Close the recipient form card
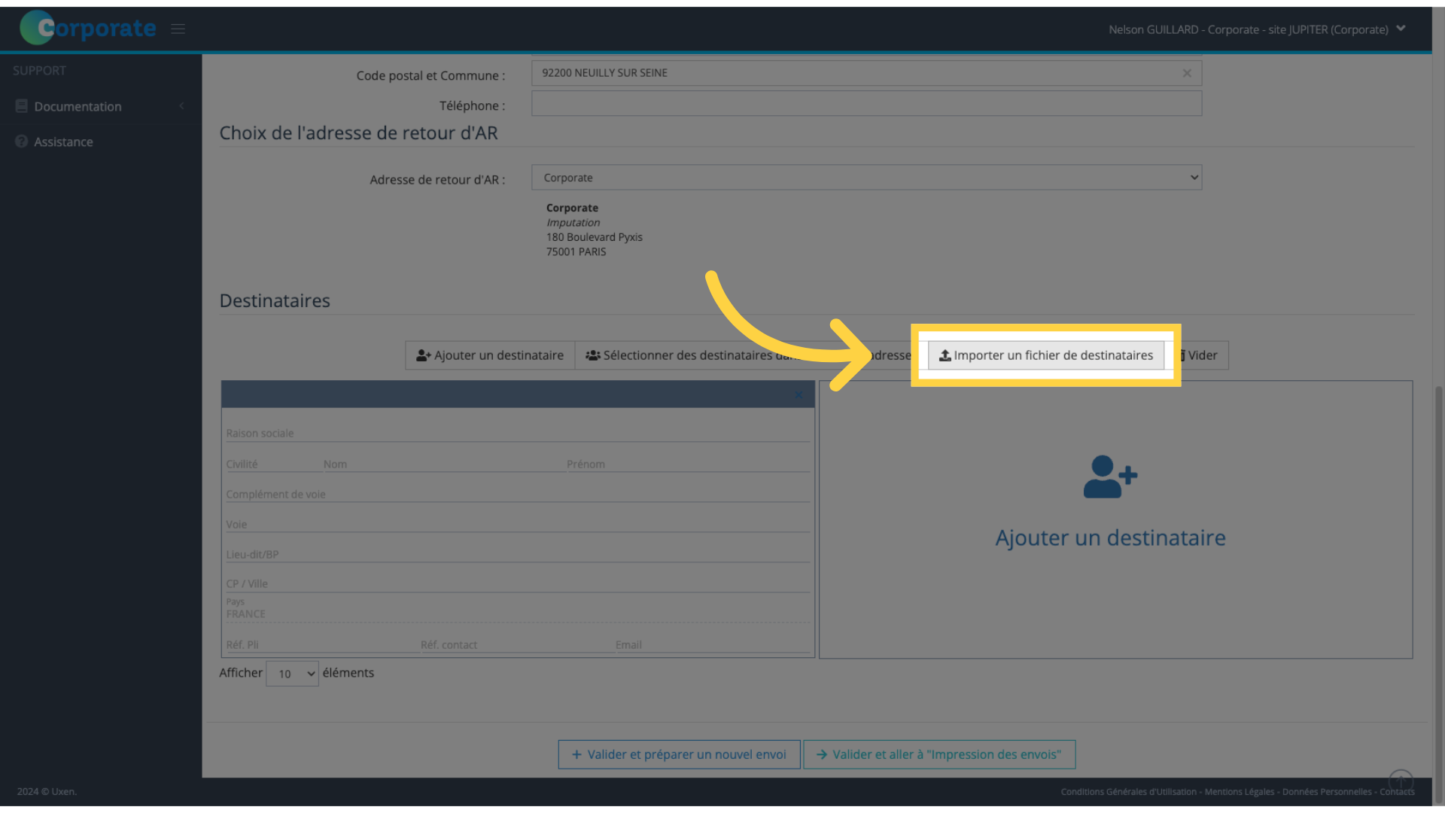The image size is (1445, 813). (799, 394)
